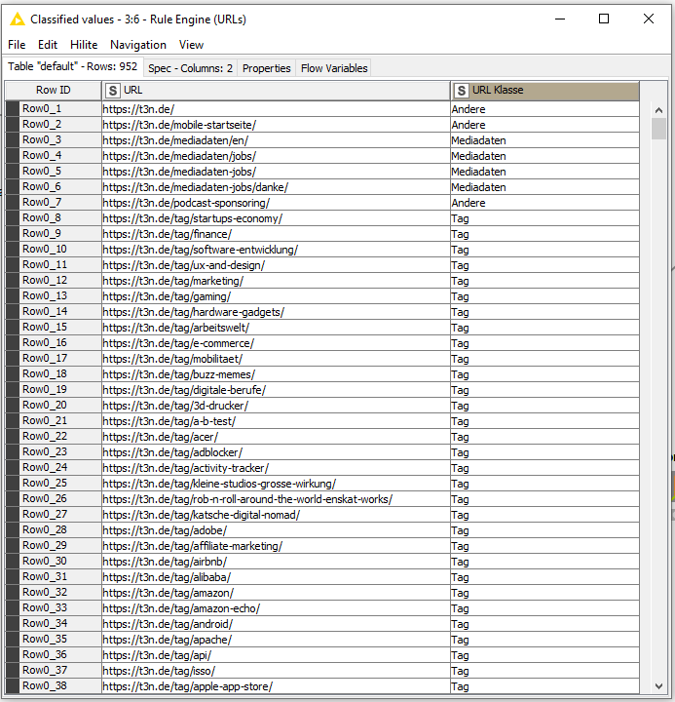Minimize the Classified values window

560,19
